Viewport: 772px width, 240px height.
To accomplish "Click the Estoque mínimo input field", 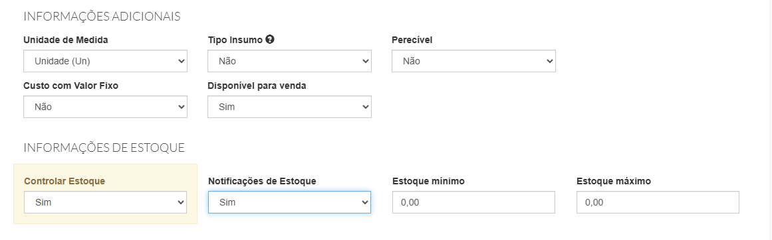I will 473,202.
